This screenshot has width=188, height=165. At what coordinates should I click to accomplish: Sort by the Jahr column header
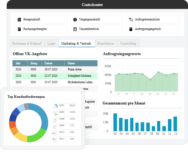(x=20, y=63)
